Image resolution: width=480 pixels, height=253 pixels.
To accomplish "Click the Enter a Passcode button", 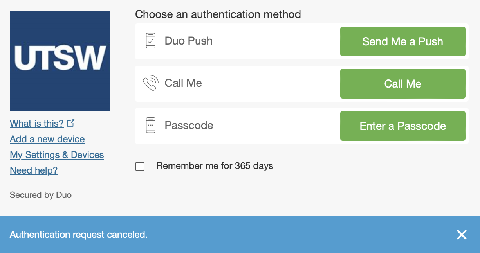I will click(402, 126).
